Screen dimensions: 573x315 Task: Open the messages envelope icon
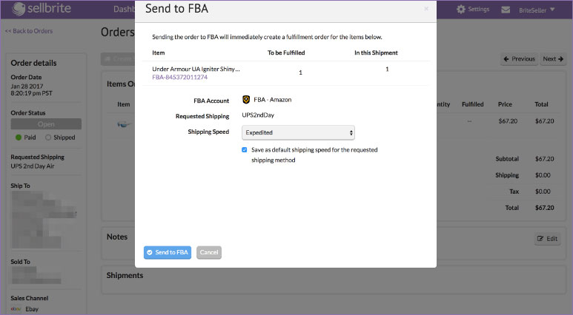coord(506,10)
